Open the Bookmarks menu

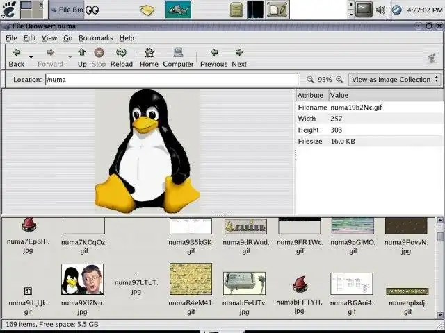[x=96, y=38]
